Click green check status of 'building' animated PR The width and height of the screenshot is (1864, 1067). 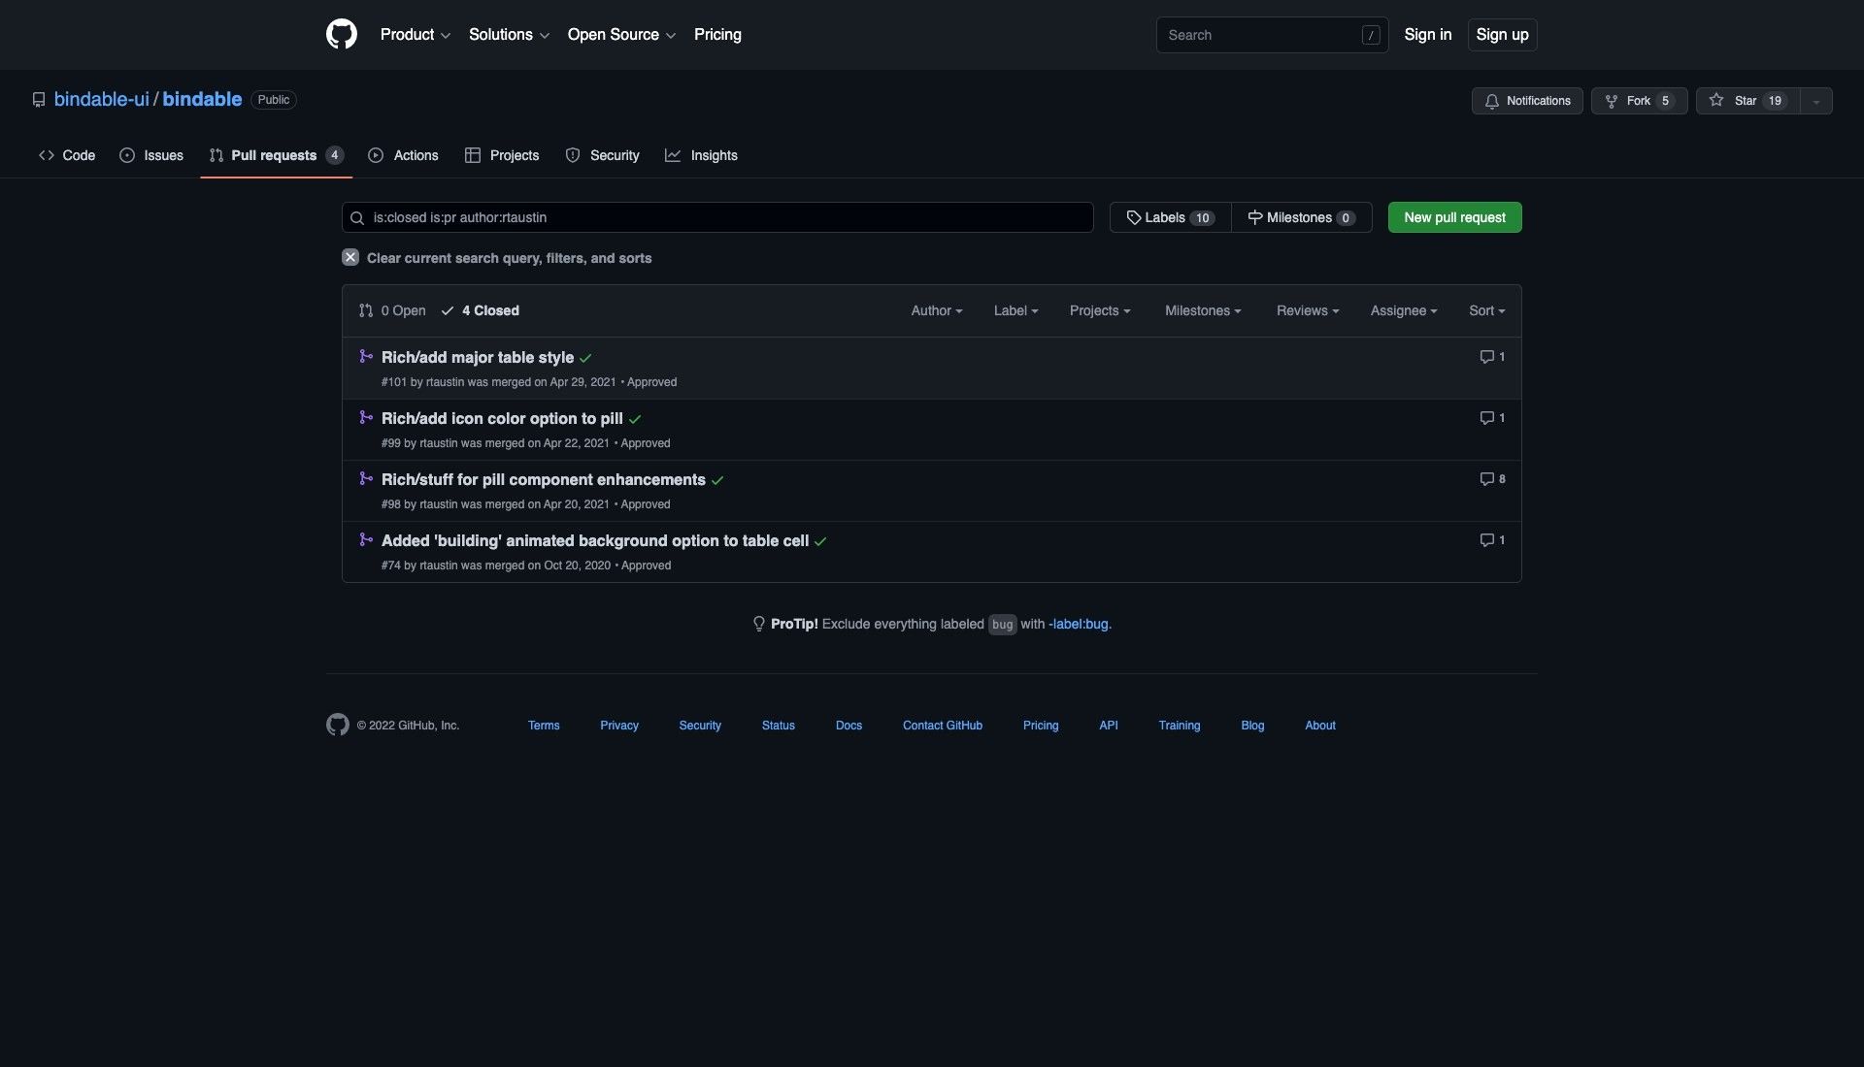coord(820,541)
